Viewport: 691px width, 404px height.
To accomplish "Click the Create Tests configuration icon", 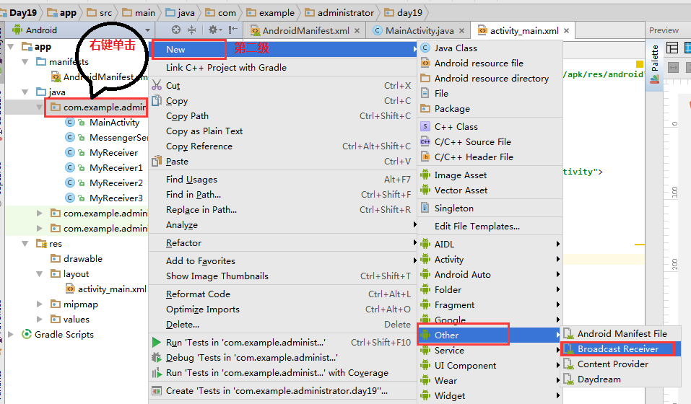I will coord(157,391).
